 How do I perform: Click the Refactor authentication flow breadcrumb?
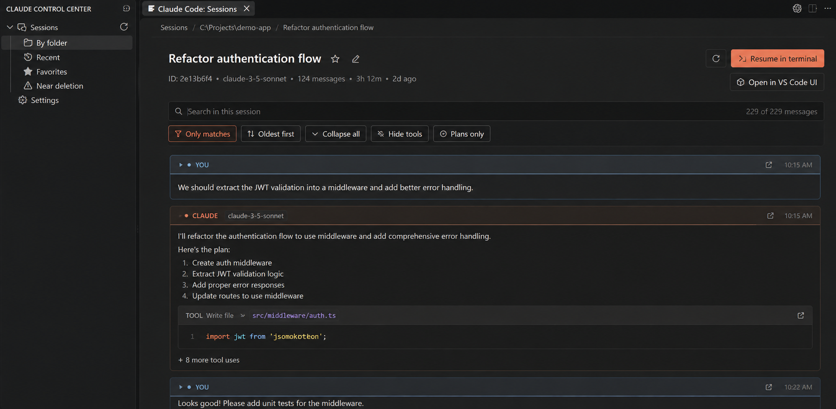(x=328, y=28)
